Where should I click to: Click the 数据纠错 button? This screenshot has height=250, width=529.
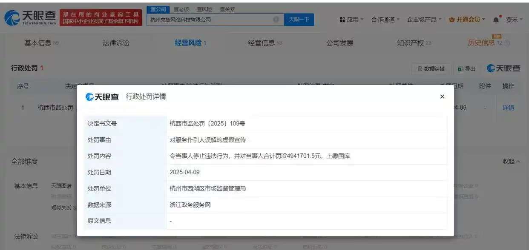tap(431, 68)
